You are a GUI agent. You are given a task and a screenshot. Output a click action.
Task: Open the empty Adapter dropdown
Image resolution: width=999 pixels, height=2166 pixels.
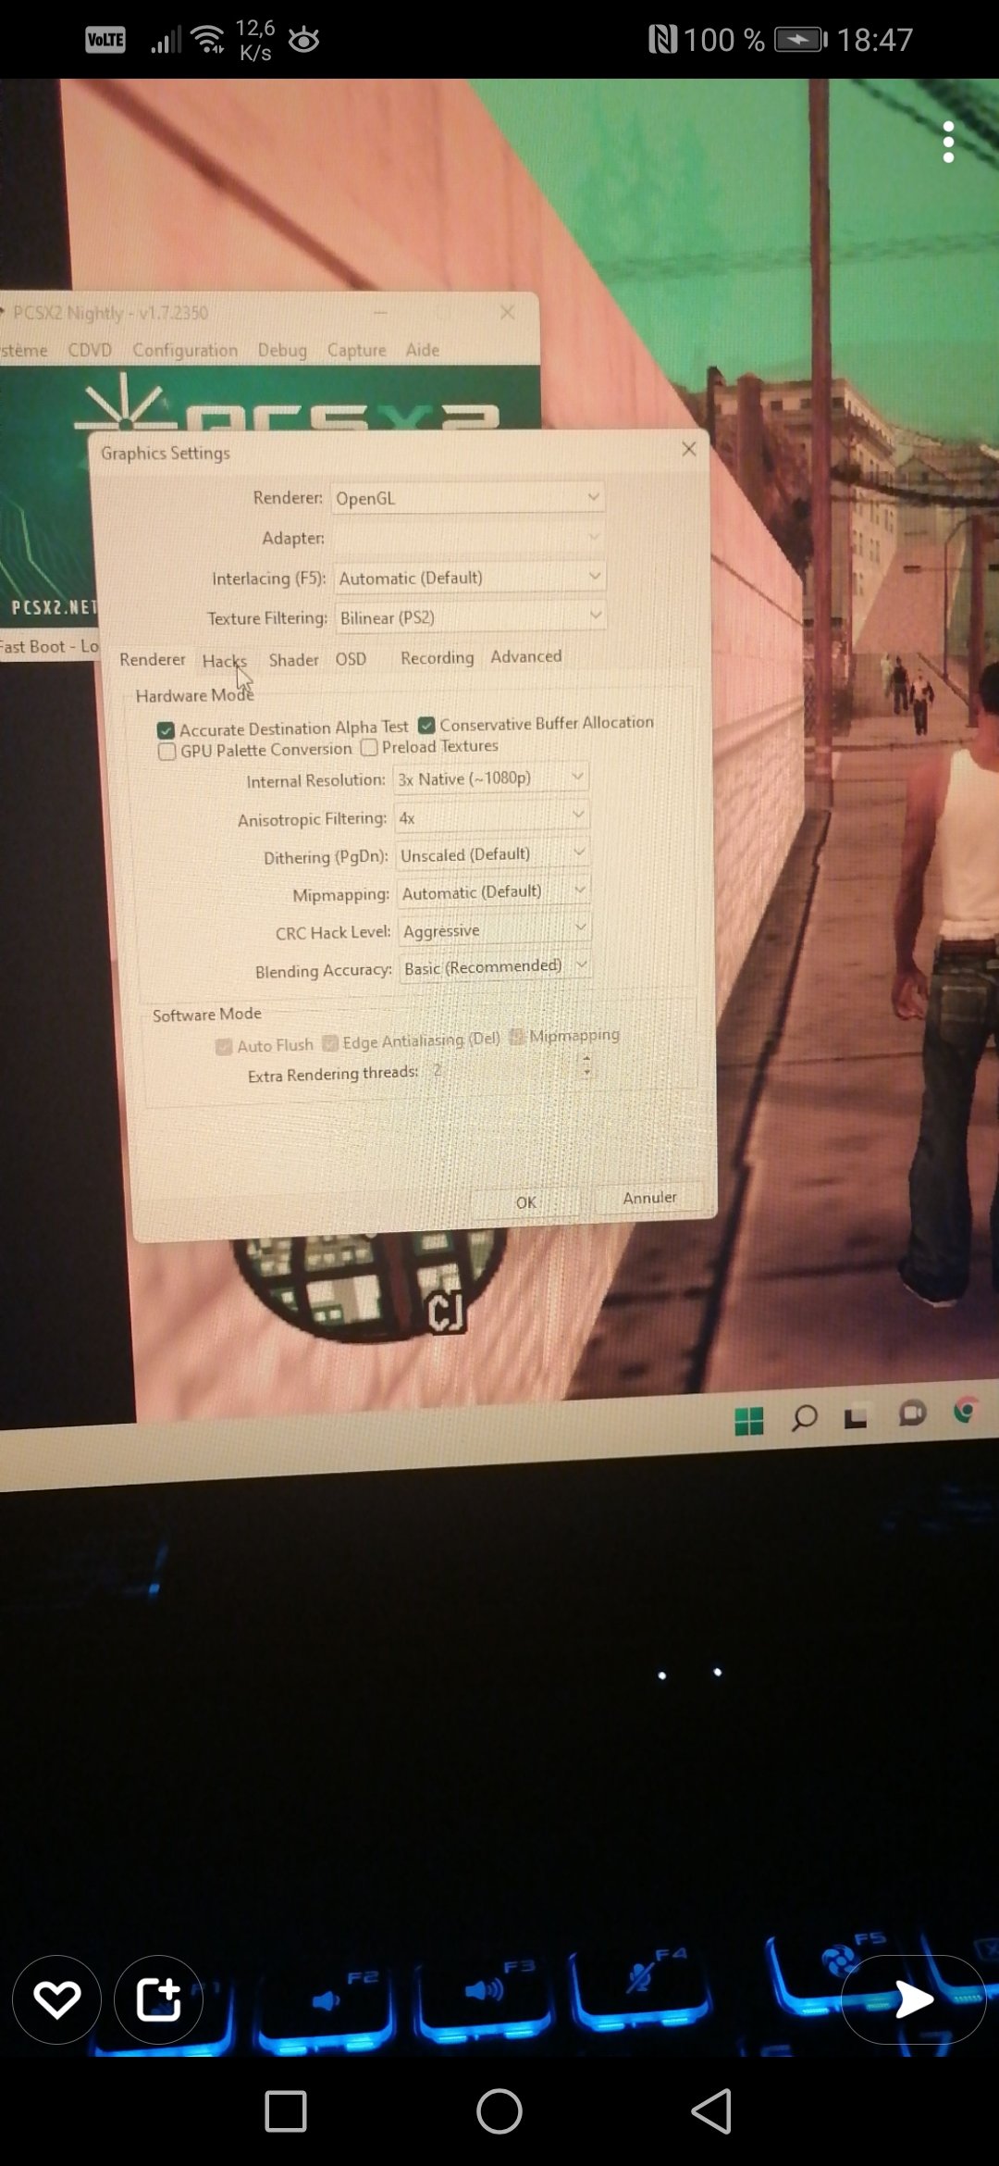click(468, 537)
